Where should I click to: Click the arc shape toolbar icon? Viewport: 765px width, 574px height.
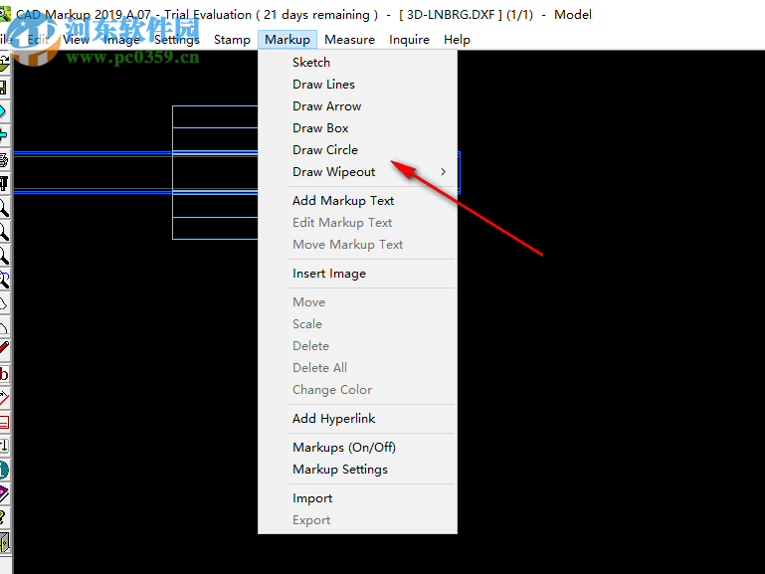4,327
